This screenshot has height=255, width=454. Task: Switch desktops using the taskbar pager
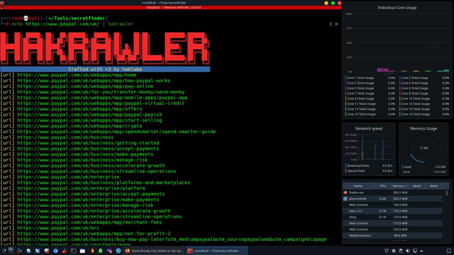pyautogui.click(x=11, y=251)
